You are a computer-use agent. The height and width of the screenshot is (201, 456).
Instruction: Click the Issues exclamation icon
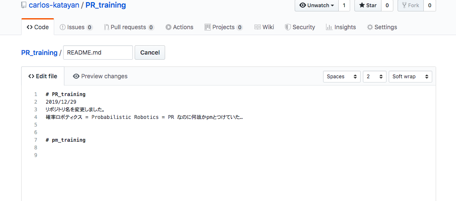click(63, 27)
